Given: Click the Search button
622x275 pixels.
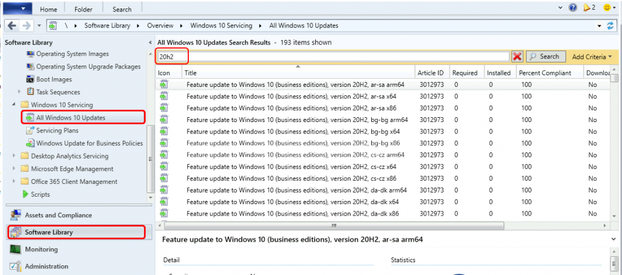Looking at the screenshot, I should coord(545,56).
